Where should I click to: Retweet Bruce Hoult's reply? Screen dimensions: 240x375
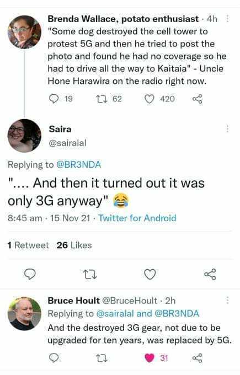click(102, 358)
